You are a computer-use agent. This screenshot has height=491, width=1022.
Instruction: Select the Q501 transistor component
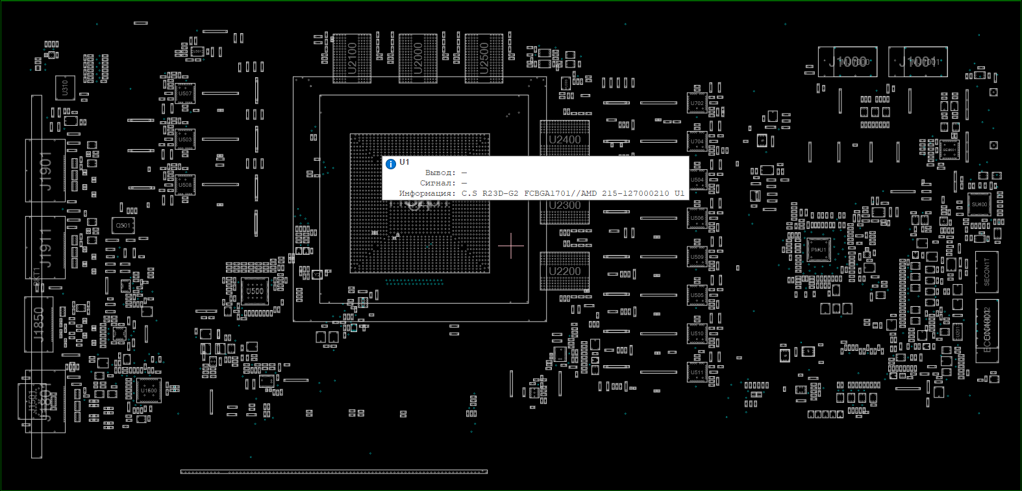click(x=123, y=226)
